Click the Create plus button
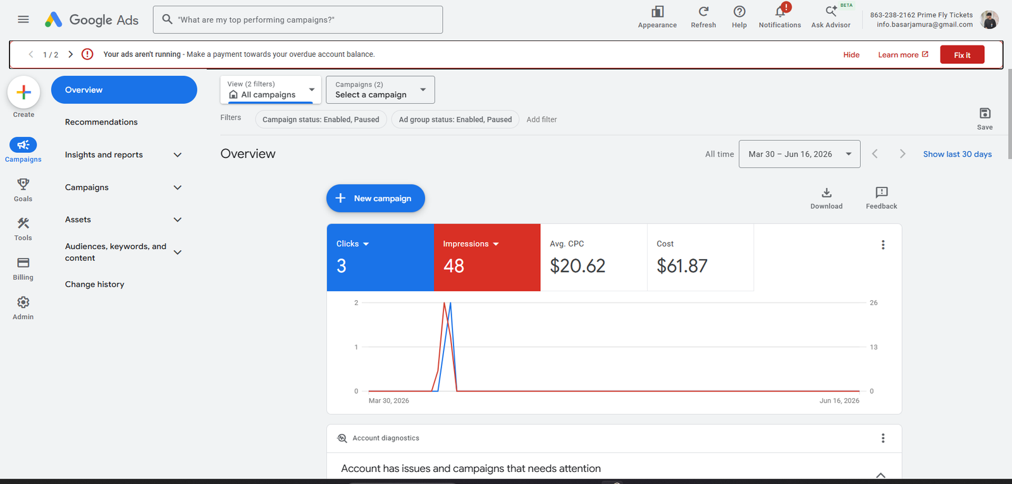1012x484 pixels. (x=23, y=92)
